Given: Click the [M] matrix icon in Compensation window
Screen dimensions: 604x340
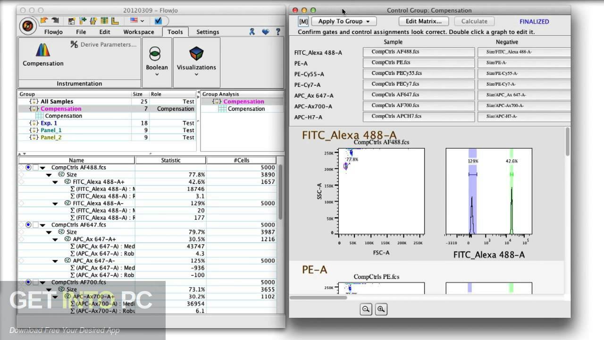Looking at the screenshot, I should tap(303, 21).
